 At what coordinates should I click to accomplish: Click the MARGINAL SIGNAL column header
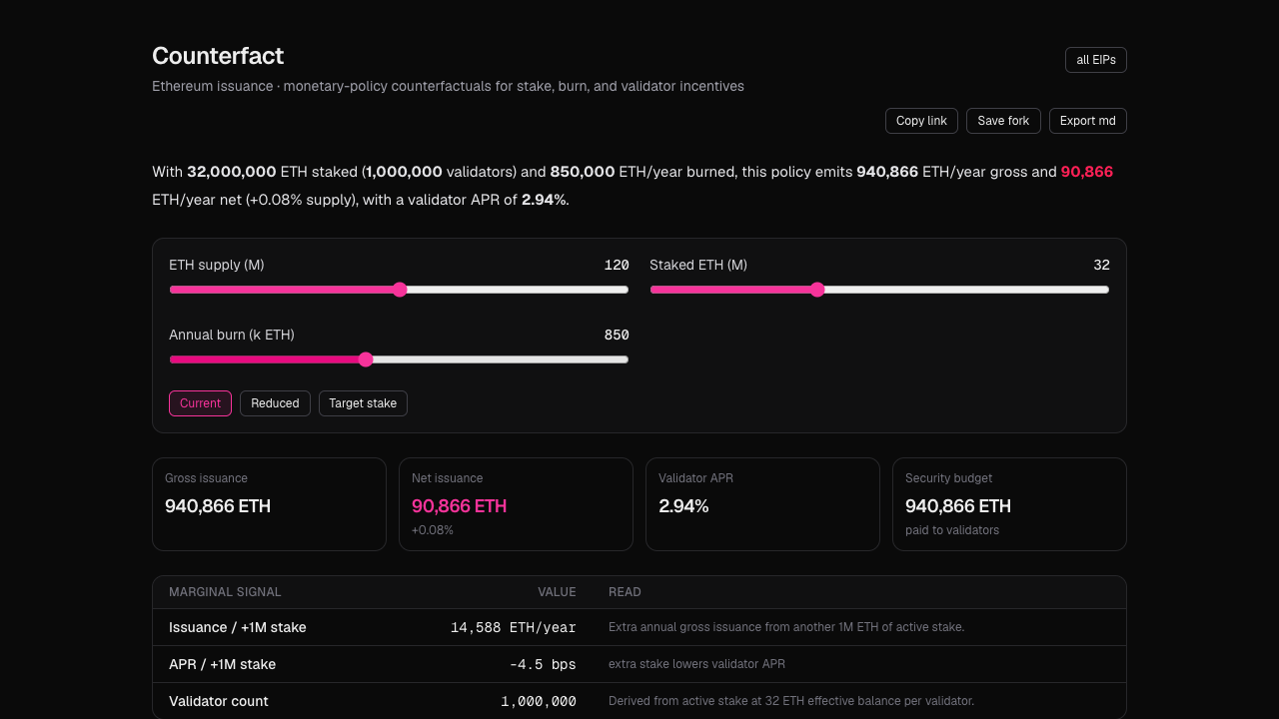click(x=225, y=592)
